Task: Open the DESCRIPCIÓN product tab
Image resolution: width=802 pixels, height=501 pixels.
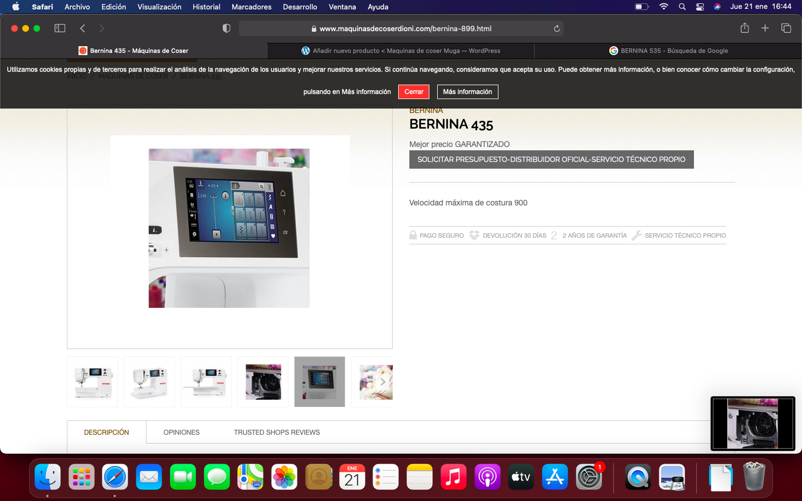Action: pos(106,432)
